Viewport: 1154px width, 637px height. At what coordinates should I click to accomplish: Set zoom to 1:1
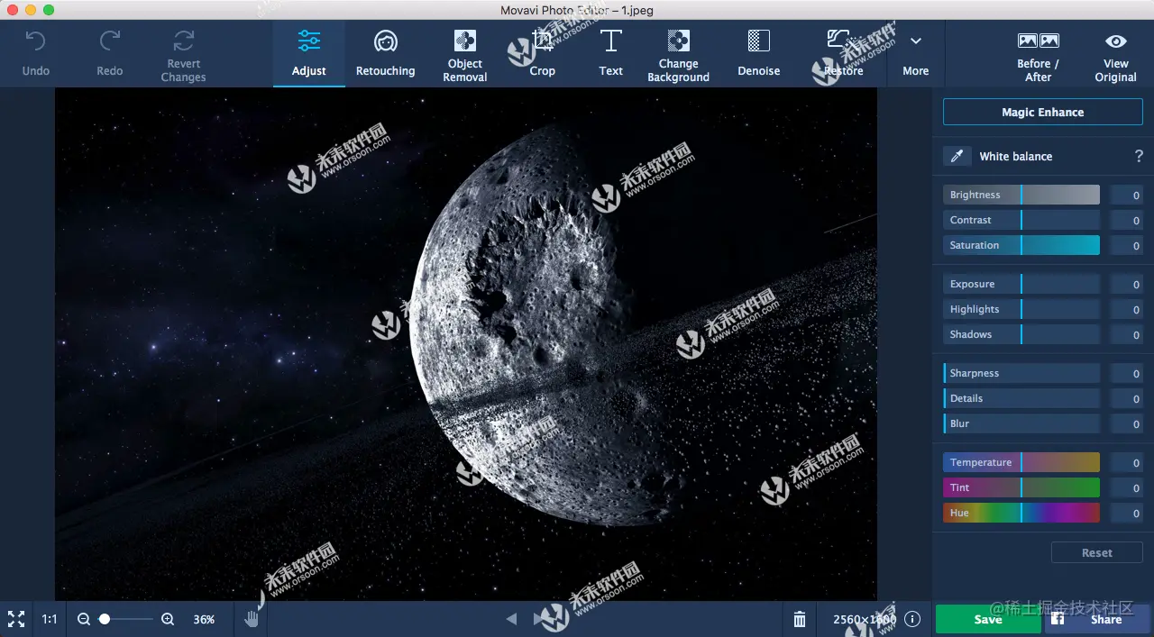coord(50,619)
